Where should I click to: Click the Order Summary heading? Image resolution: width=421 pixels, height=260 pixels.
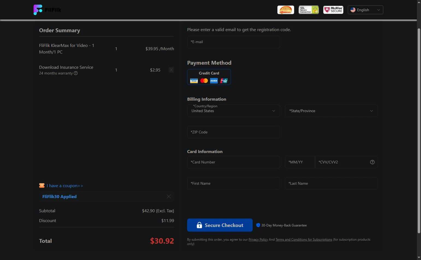(60, 30)
